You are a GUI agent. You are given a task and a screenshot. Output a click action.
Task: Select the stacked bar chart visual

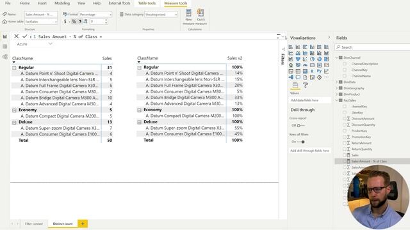coord(291,47)
